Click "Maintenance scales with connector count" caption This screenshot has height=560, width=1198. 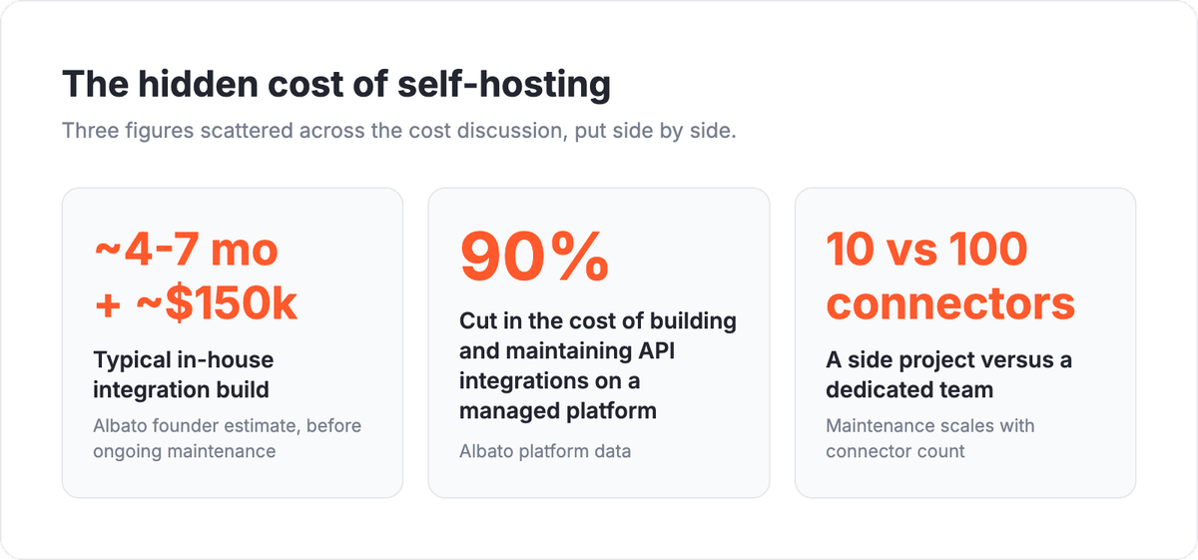click(x=930, y=438)
